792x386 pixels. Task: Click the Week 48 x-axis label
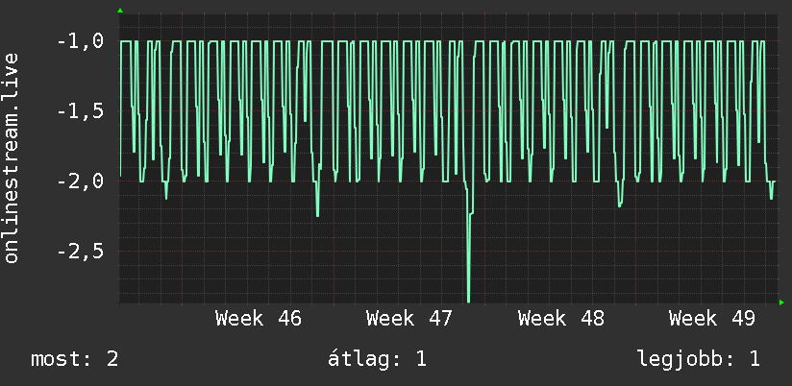[x=561, y=319]
